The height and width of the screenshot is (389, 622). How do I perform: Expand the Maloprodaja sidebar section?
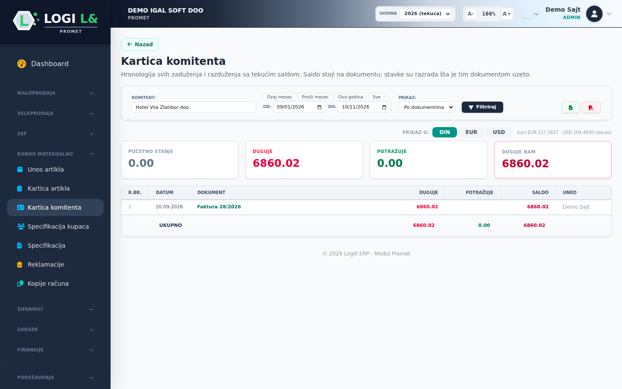55,93
